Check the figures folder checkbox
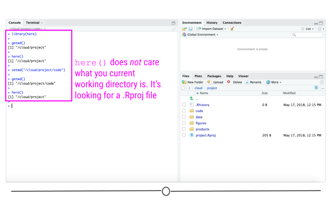The image size is (332, 207). tap(184, 123)
